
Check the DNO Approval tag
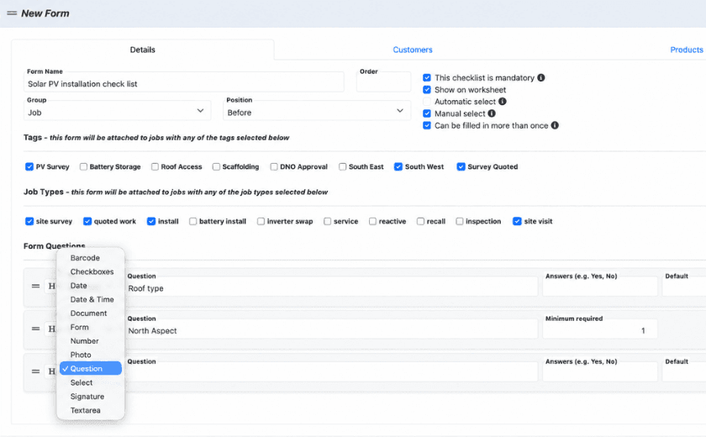click(274, 166)
